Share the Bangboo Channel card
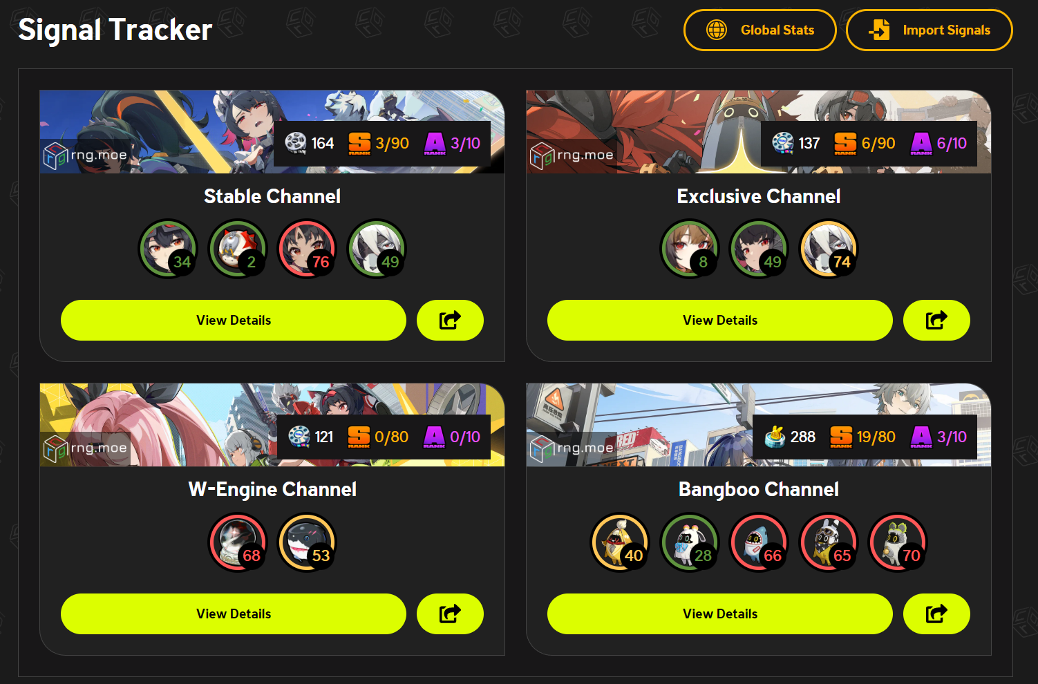The width and height of the screenshot is (1038, 684). tap(936, 614)
